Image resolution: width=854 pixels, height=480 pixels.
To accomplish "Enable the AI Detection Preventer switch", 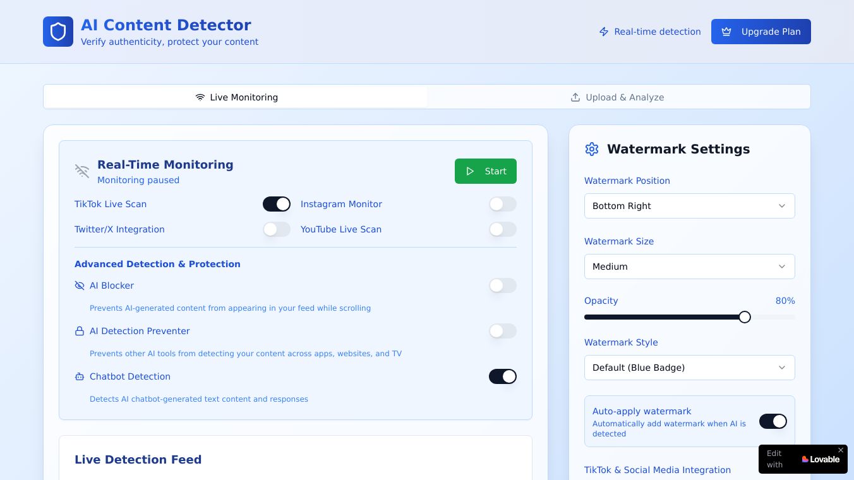I will [x=503, y=331].
